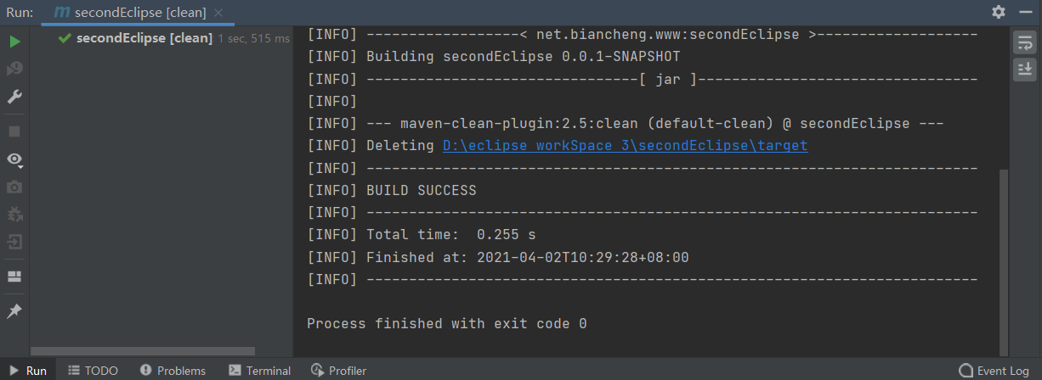The image size is (1042, 380).
Task: Click the camera dump threads icon
Action: pyautogui.click(x=14, y=187)
